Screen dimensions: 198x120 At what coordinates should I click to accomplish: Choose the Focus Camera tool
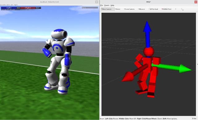click(x=129, y=9)
